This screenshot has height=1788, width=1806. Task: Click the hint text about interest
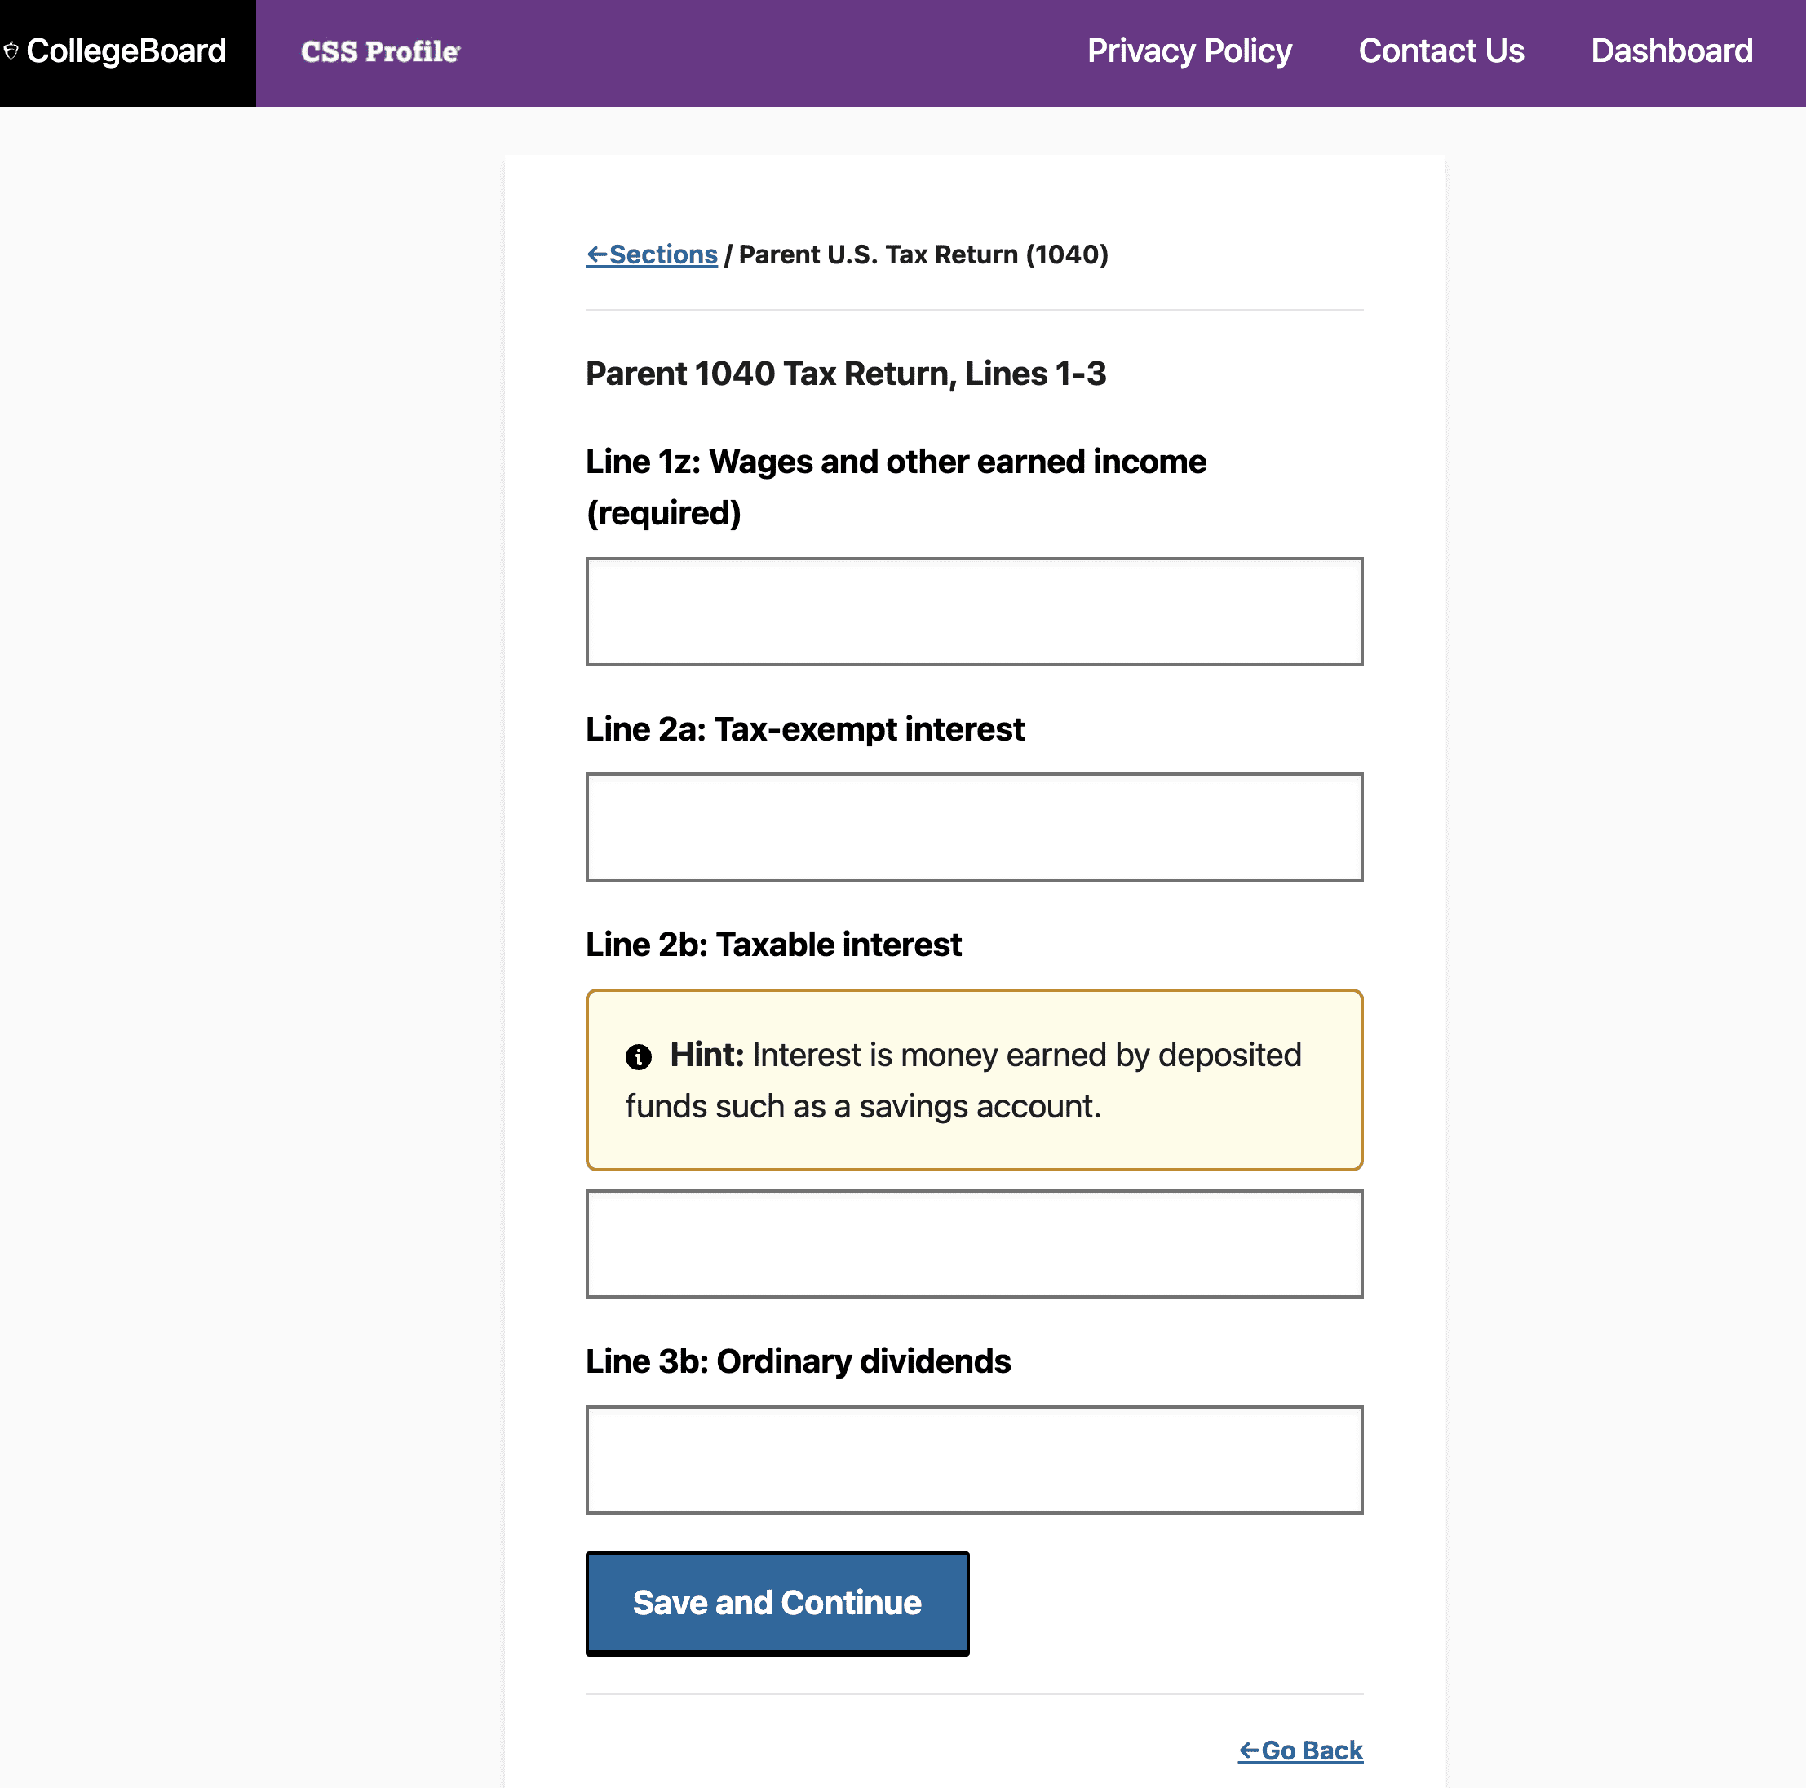[963, 1081]
